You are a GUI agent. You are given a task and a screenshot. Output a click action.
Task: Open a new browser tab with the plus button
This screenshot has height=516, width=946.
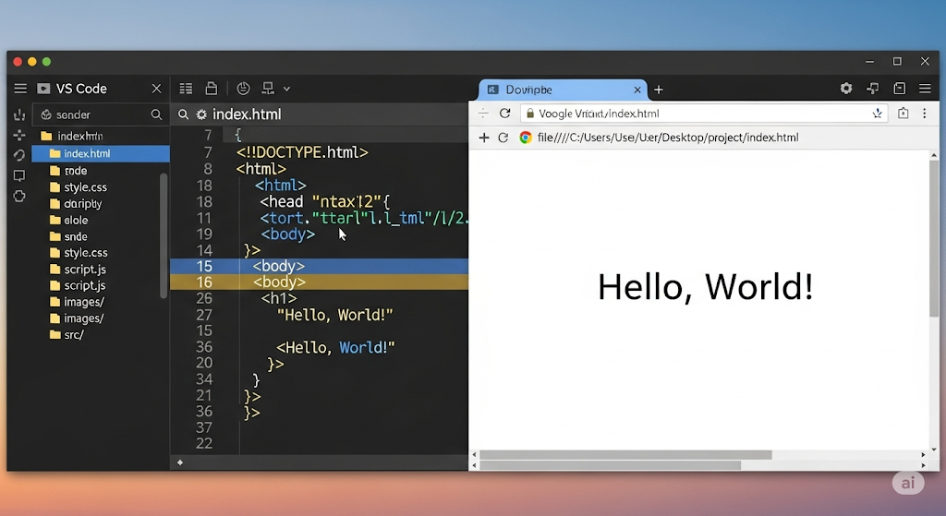tap(659, 90)
